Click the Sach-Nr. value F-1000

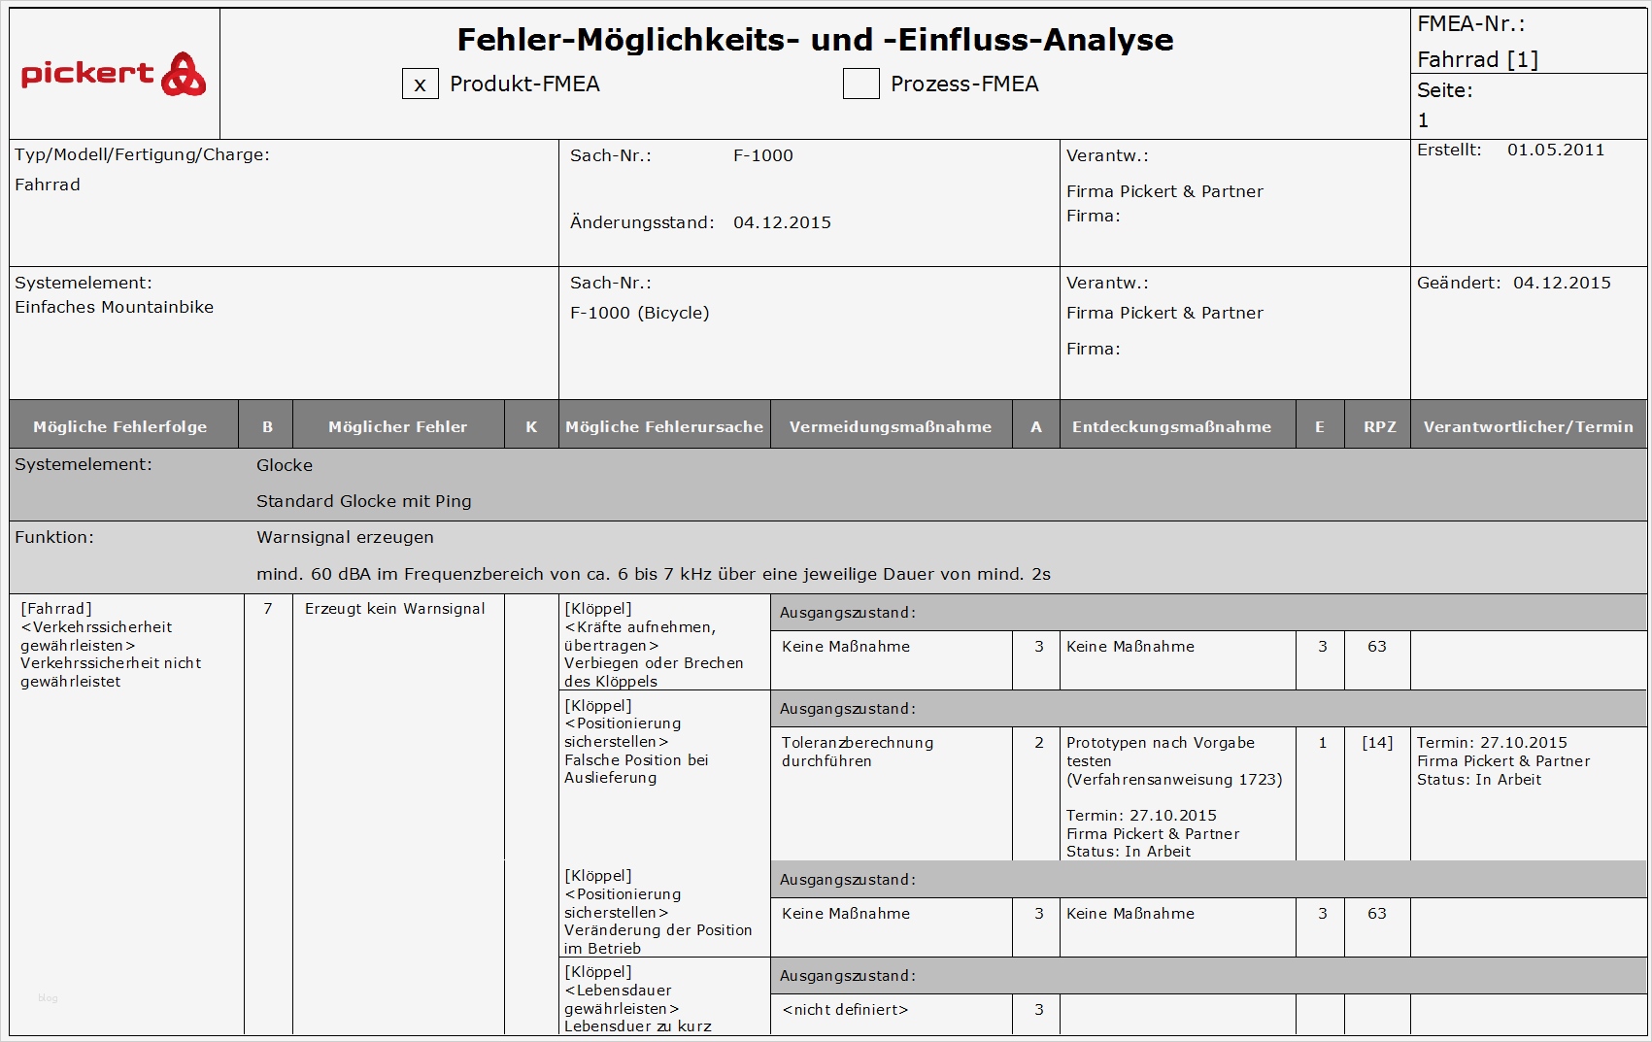click(762, 154)
